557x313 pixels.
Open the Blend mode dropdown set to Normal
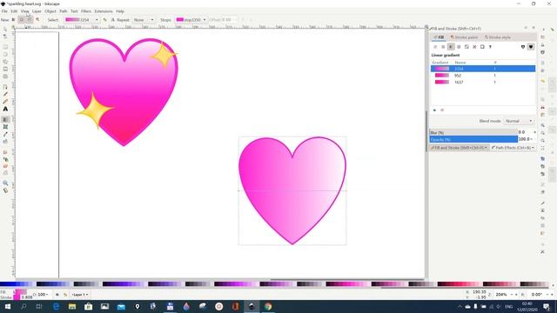click(x=519, y=121)
